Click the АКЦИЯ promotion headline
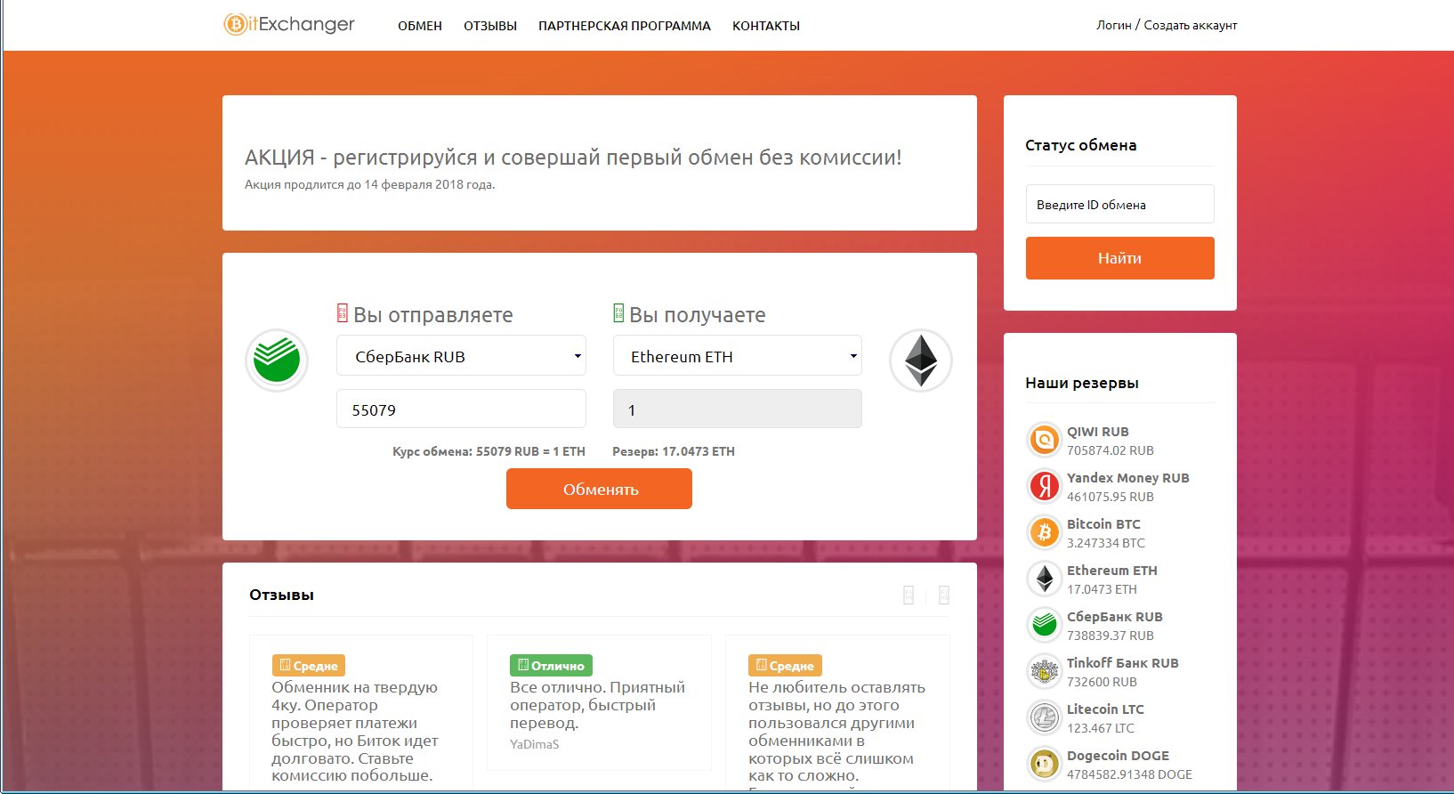The width and height of the screenshot is (1454, 794). 573,158
